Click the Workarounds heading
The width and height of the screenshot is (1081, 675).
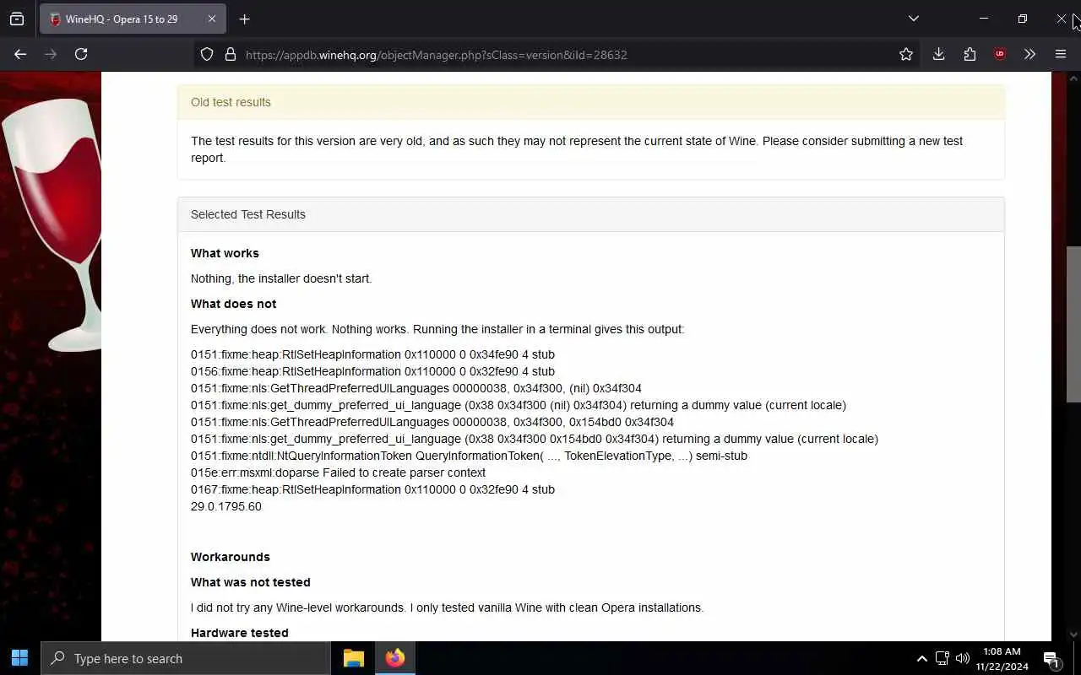tap(231, 557)
